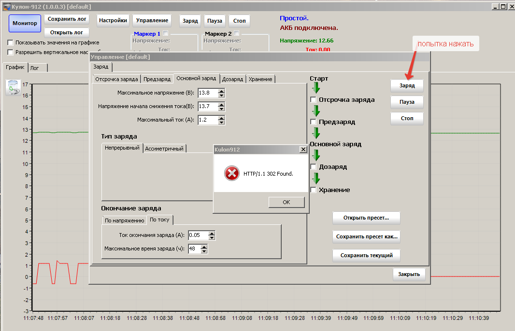Click the green arrow below Старт
The height and width of the screenshot is (331, 515).
click(x=316, y=88)
